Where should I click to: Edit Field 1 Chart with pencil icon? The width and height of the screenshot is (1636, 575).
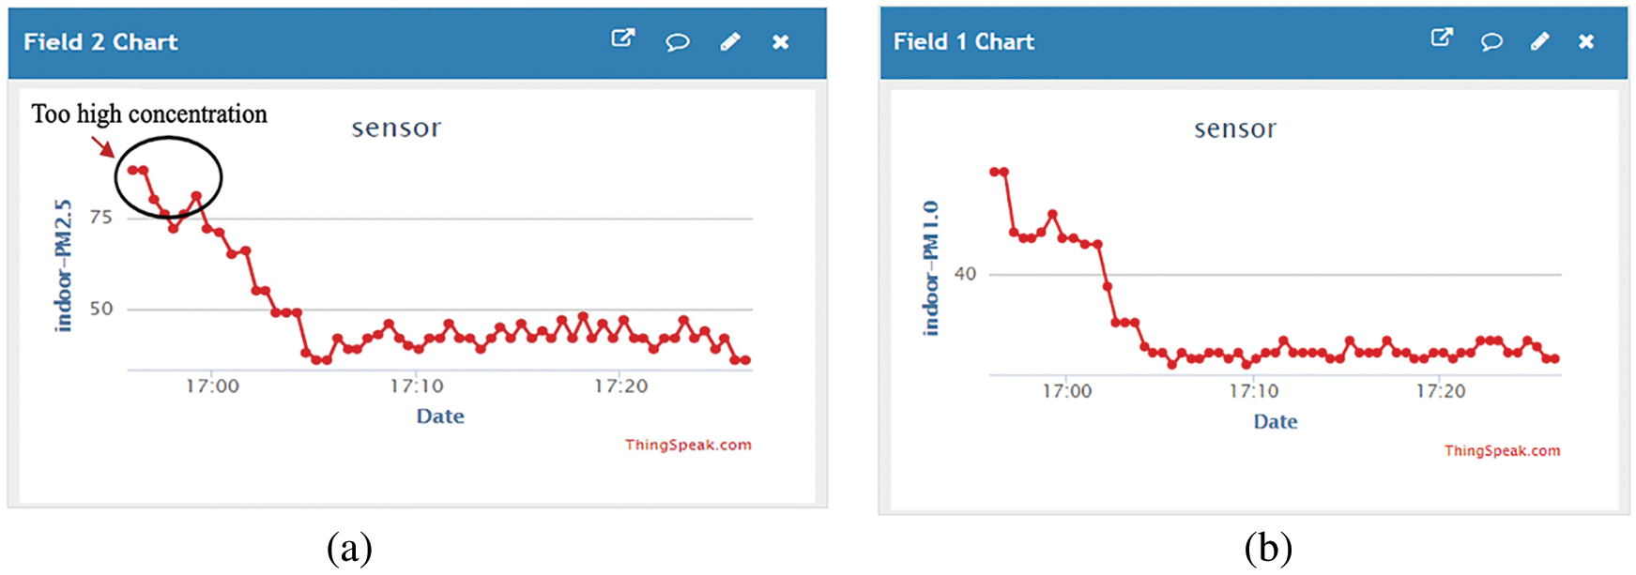[1540, 41]
